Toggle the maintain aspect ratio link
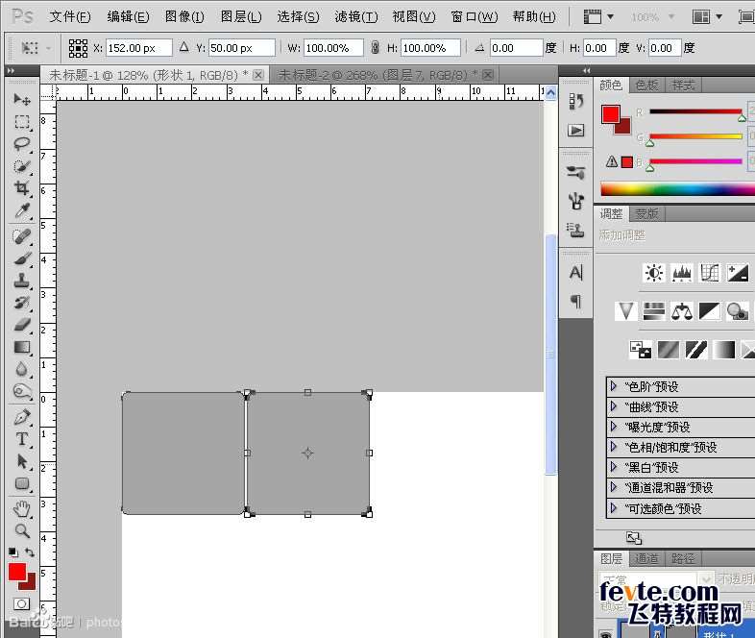The height and width of the screenshot is (638, 755). click(375, 47)
